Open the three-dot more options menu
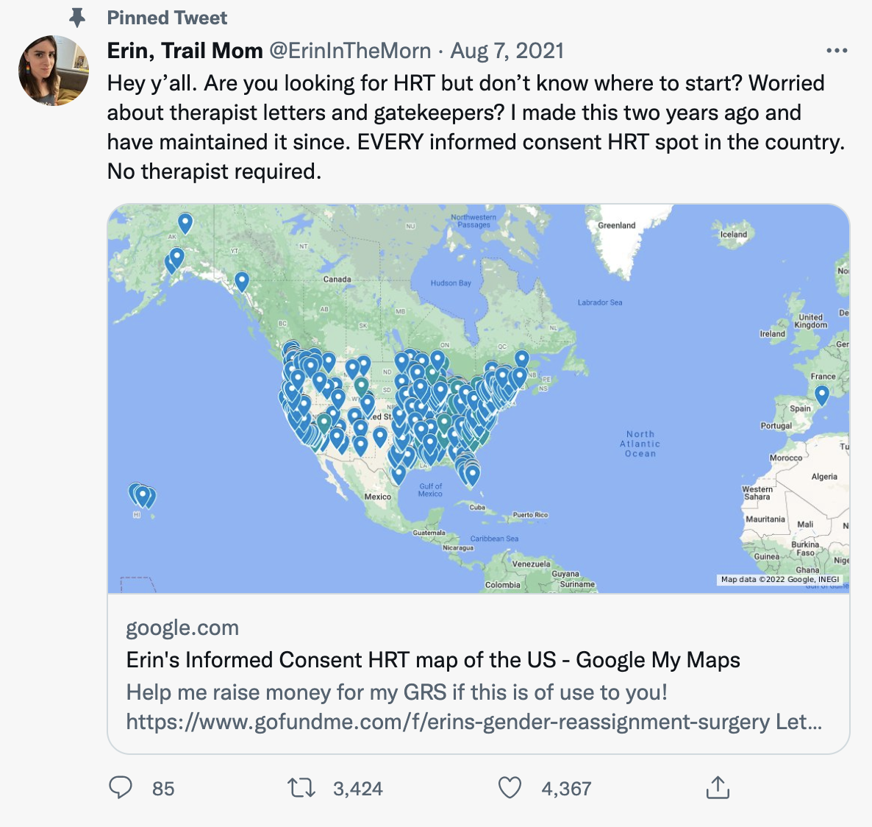 tap(837, 51)
